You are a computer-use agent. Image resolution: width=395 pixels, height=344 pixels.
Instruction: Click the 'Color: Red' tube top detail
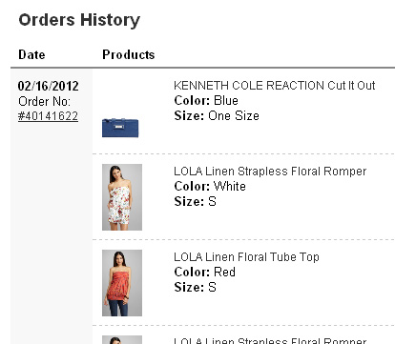click(x=205, y=272)
